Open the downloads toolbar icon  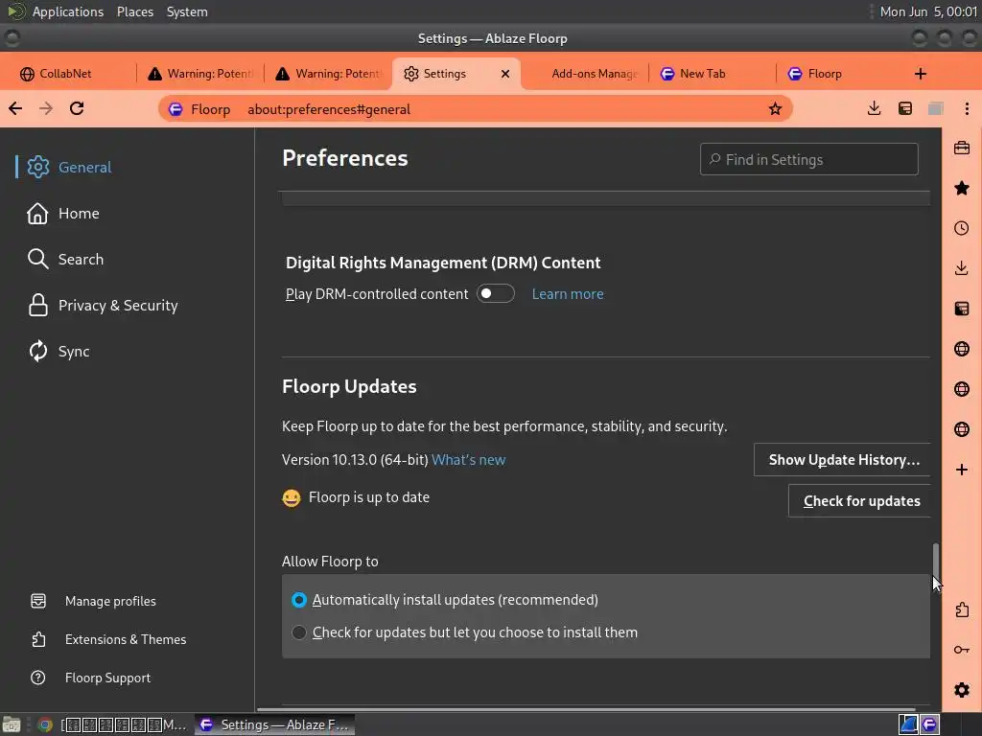click(x=874, y=109)
